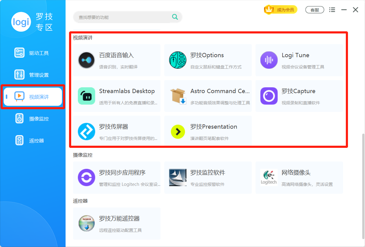Click 罗技传屏器 title text
365x247 pixels.
click(113, 127)
